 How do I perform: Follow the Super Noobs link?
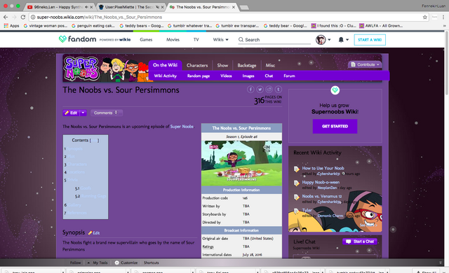182,127
